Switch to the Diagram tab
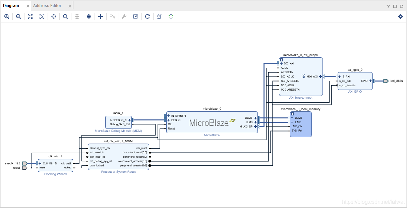The image size is (408, 208). coord(11,6)
